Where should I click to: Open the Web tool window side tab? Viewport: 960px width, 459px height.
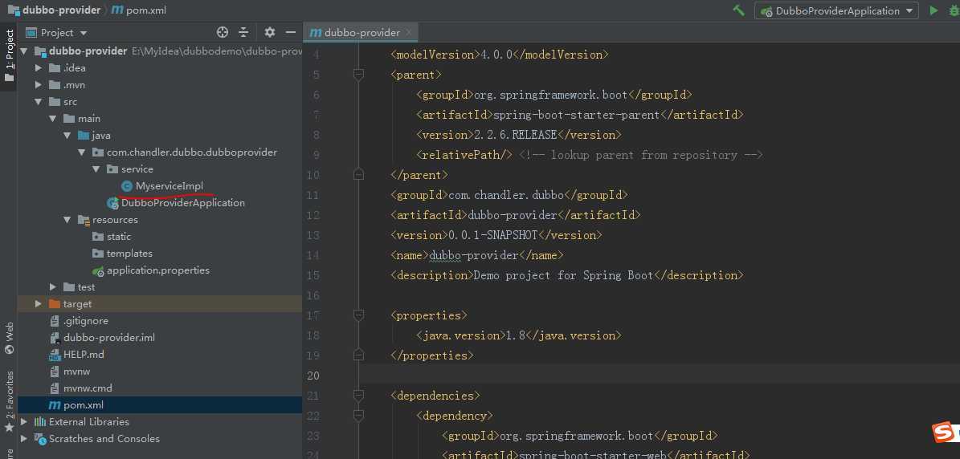click(9, 338)
